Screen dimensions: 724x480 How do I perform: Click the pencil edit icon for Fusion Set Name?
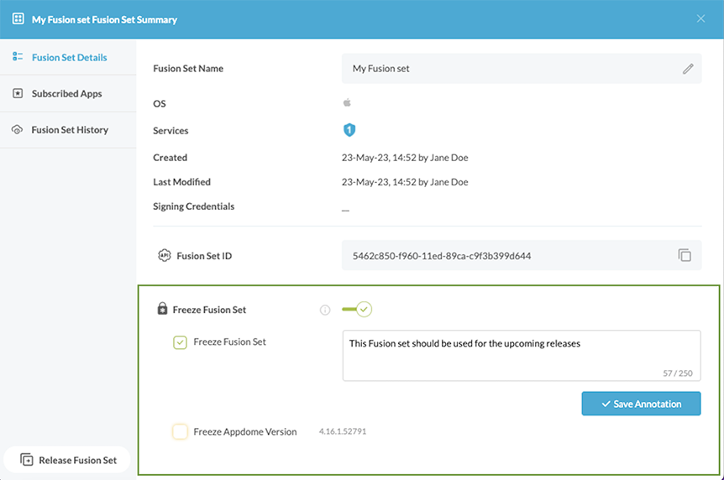tap(688, 69)
